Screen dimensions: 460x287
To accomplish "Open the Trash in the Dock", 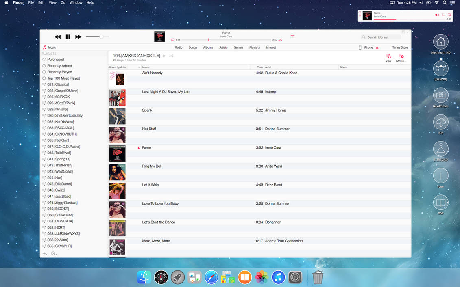I will point(317,277).
